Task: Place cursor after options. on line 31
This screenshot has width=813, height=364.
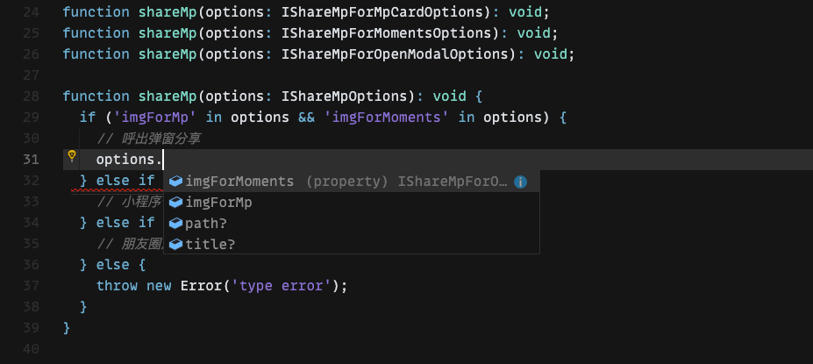Action: 163,159
